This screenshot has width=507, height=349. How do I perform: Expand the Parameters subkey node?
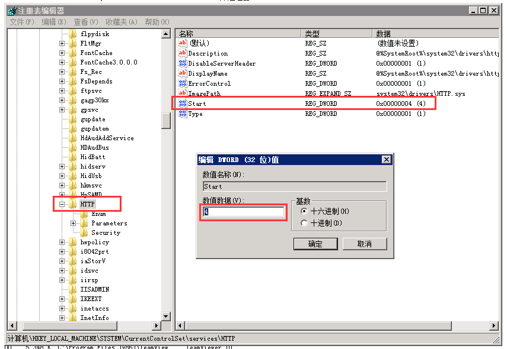(x=73, y=223)
